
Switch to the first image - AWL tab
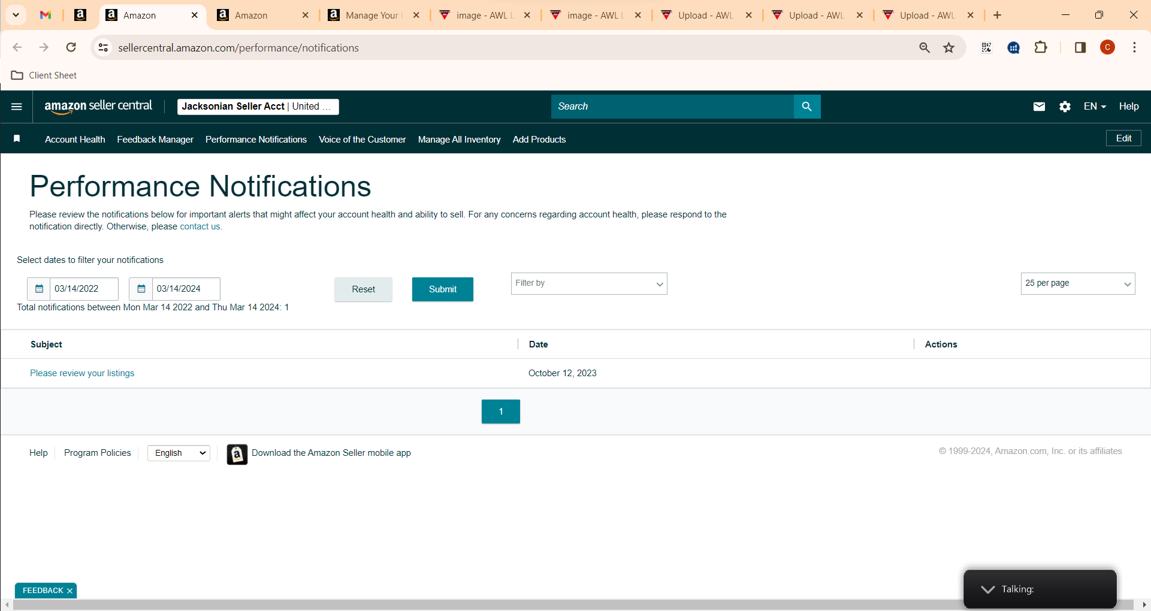(x=484, y=16)
